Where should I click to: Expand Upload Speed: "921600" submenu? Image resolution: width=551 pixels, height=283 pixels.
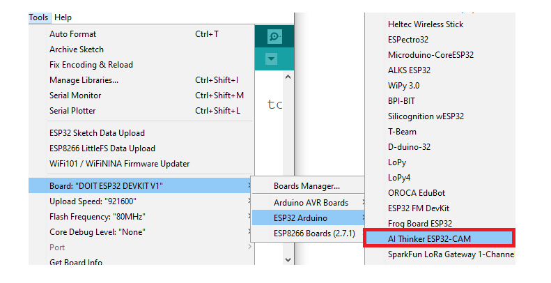tap(141, 201)
